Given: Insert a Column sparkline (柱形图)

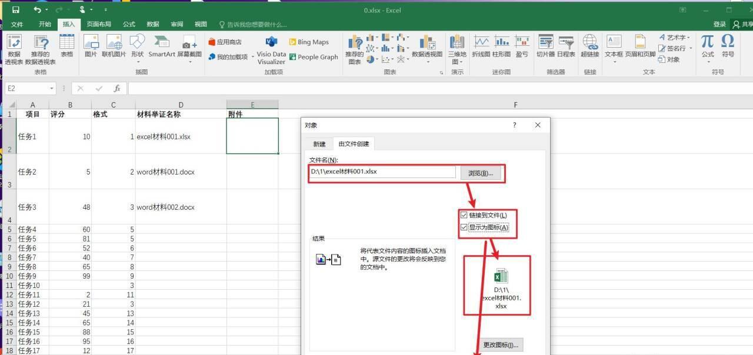Looking at the screenshot, I should tap(501, 46).
